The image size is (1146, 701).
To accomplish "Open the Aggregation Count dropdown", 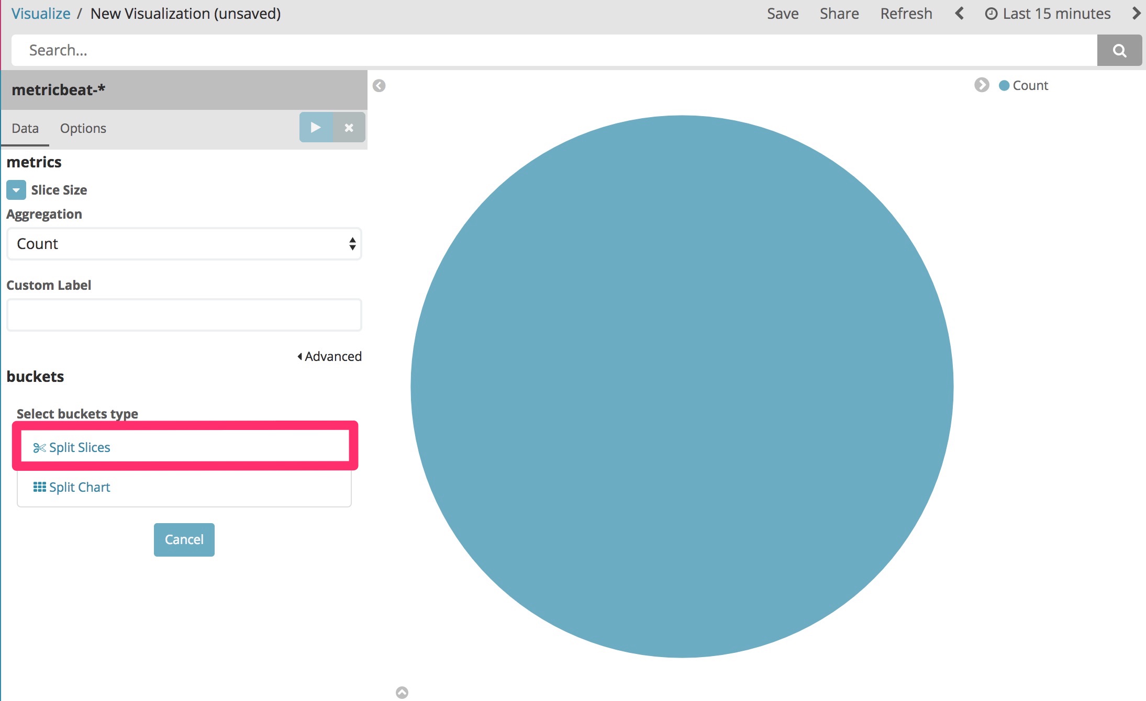I will tap(184, 244).
